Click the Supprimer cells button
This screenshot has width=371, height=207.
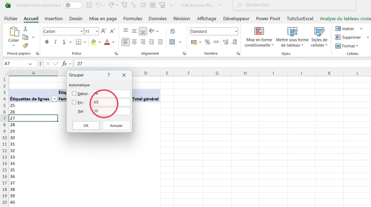coord(348,37)
